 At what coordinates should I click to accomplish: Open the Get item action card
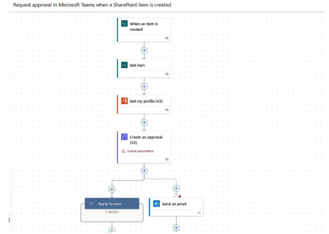(x=144, y=69)
